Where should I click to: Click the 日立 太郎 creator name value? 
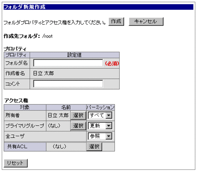pos(44,73)
